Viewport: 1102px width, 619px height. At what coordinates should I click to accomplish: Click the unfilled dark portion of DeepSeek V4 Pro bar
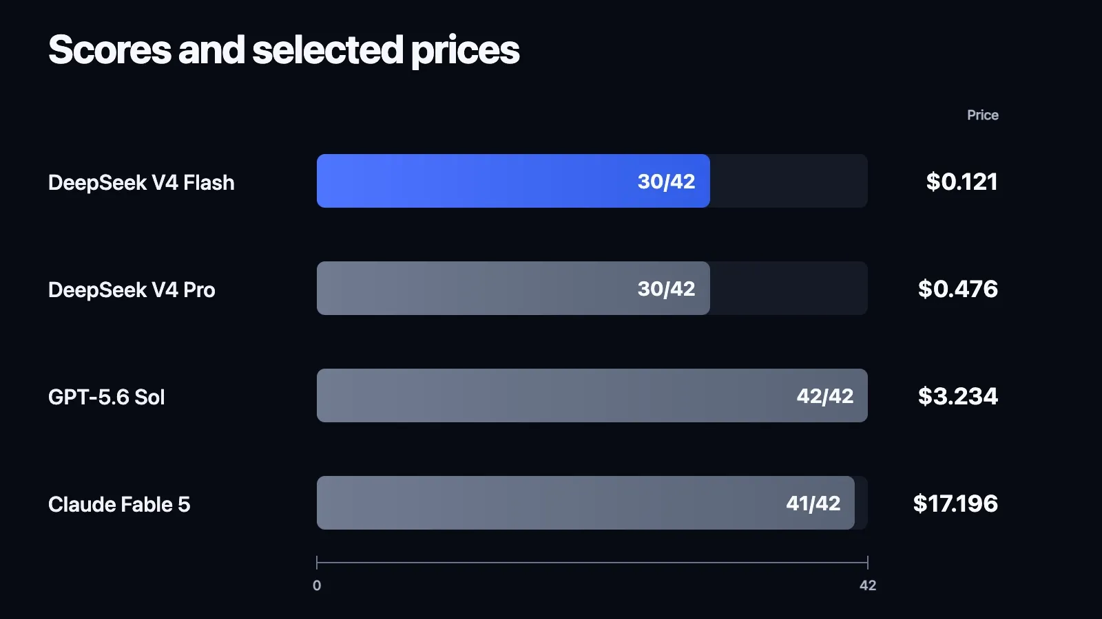789,288
